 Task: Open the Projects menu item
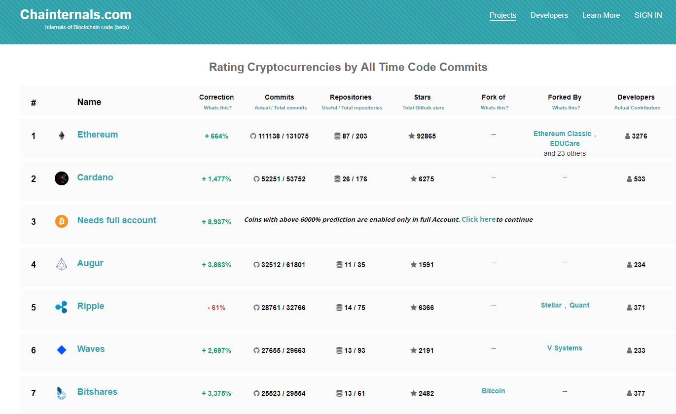pos(503,15)
